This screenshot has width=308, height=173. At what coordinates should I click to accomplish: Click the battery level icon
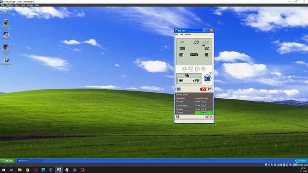(x=181, y=80)
